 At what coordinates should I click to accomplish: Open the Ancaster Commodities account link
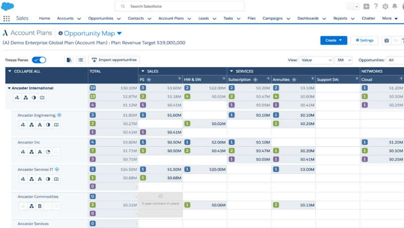coord(38,197)
